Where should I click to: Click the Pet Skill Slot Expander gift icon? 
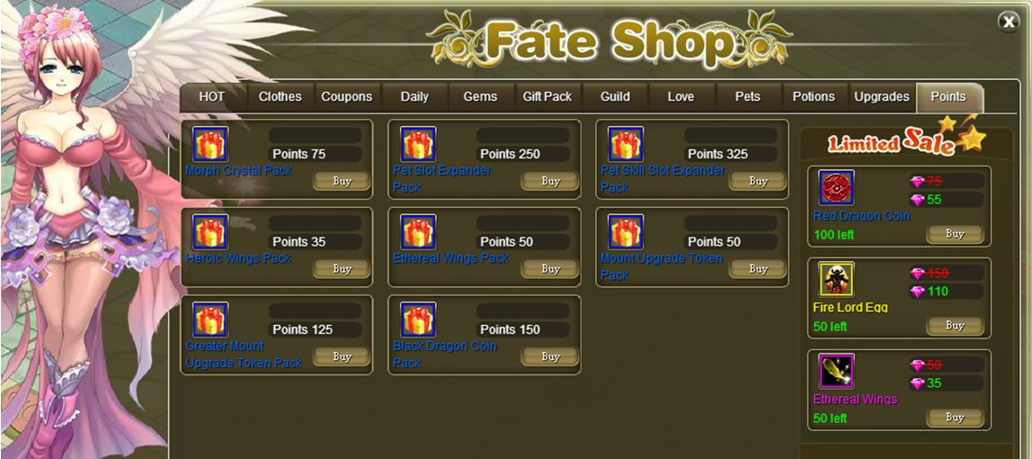(625, 144)
